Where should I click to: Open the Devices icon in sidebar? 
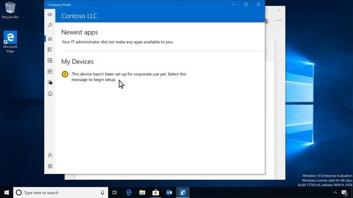(x=50, y=71)
